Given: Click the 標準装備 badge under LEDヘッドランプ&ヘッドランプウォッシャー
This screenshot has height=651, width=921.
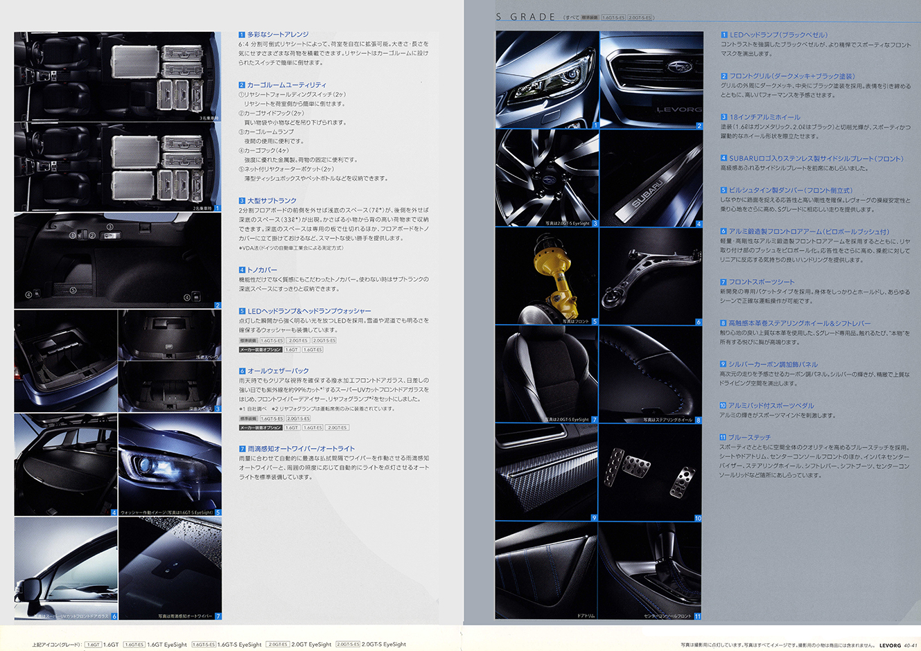Looking at the screenshot, I should (x=248, y=341).
